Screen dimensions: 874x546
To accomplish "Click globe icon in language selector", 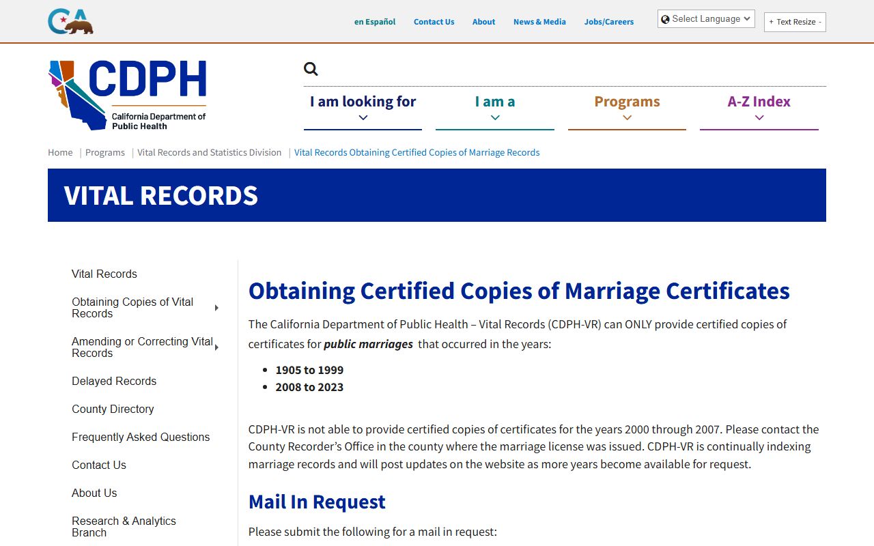I will [665, 19].
